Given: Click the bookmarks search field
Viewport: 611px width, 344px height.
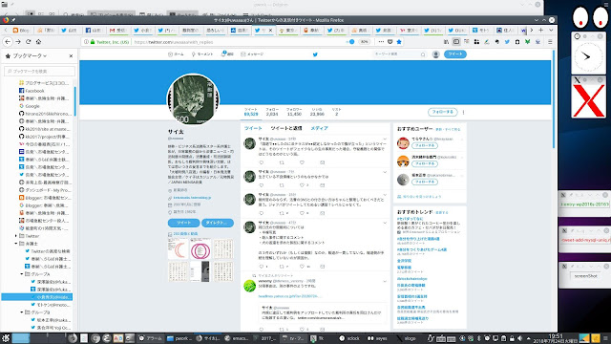Looking at the screenshot, I should [39, 71].
